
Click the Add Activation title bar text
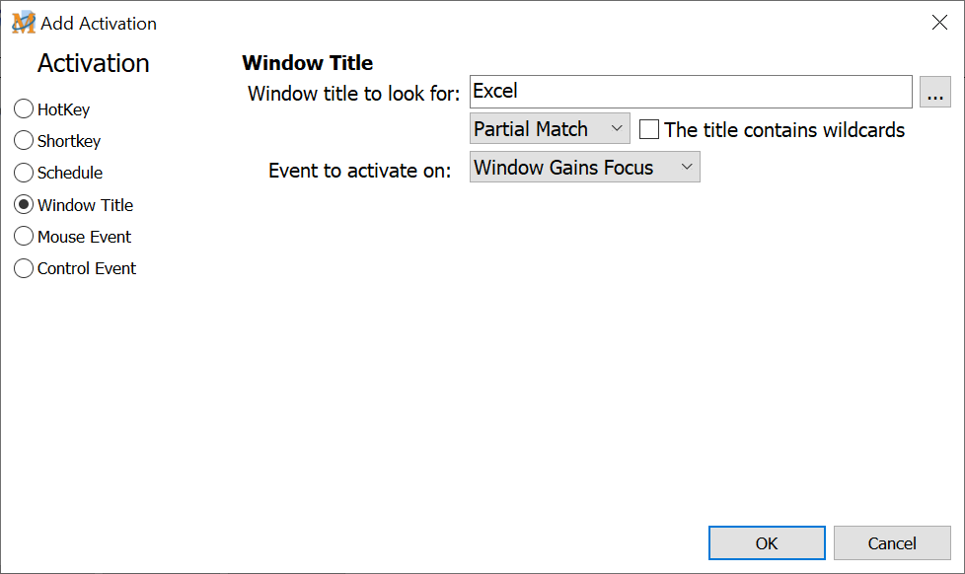(99, 23)
